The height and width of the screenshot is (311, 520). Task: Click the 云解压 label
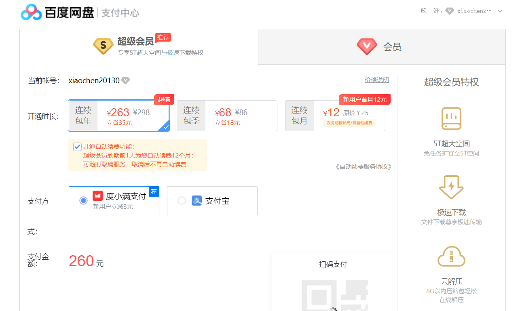tap(451, 282)
